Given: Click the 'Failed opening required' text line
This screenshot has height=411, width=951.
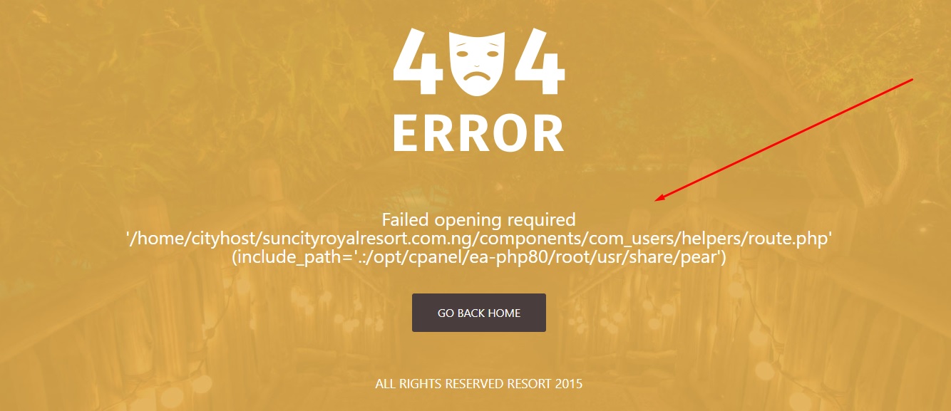Looking at the screenshot, I should [x=478, y=219].
